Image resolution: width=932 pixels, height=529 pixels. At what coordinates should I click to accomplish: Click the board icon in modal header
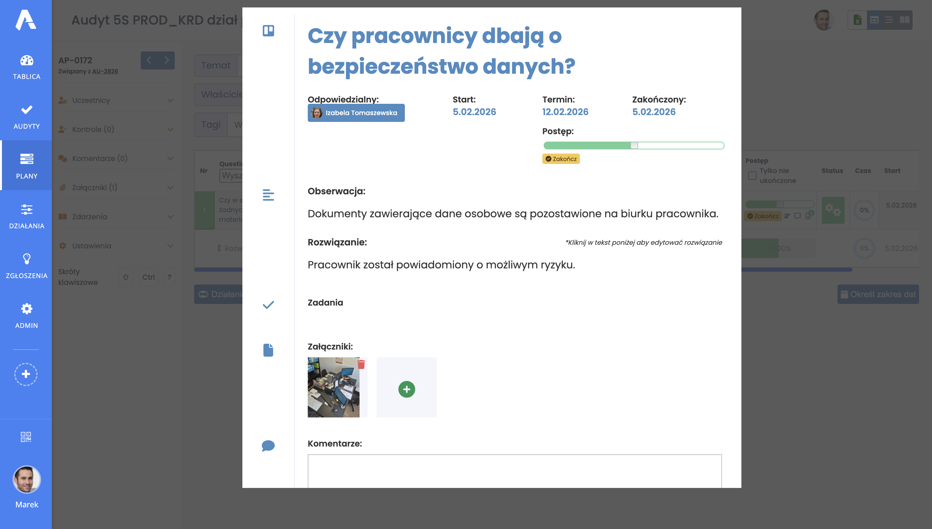pyautogui.click(x=268, y=31)
